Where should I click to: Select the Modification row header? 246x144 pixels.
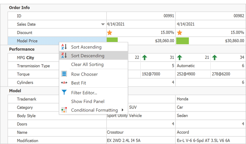tap(57, 140)
